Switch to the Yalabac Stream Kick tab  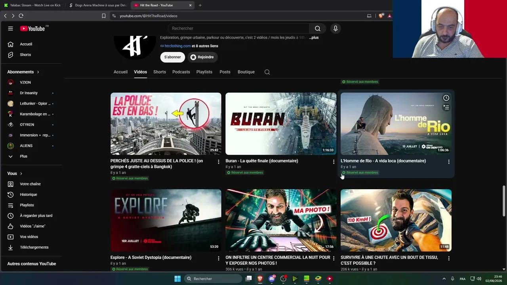pyautogui.click(x=32, y=5)
